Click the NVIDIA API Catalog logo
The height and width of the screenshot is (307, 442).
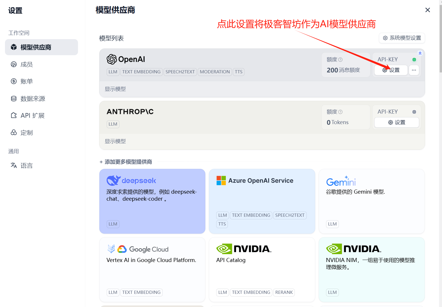click(x=244, y=249)
